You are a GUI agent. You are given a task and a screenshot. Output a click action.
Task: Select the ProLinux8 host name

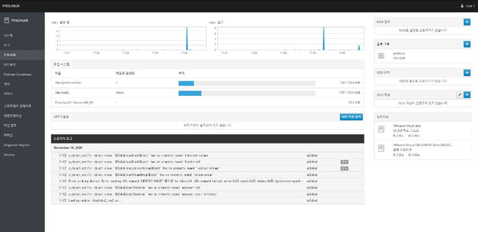pos(20,20)
